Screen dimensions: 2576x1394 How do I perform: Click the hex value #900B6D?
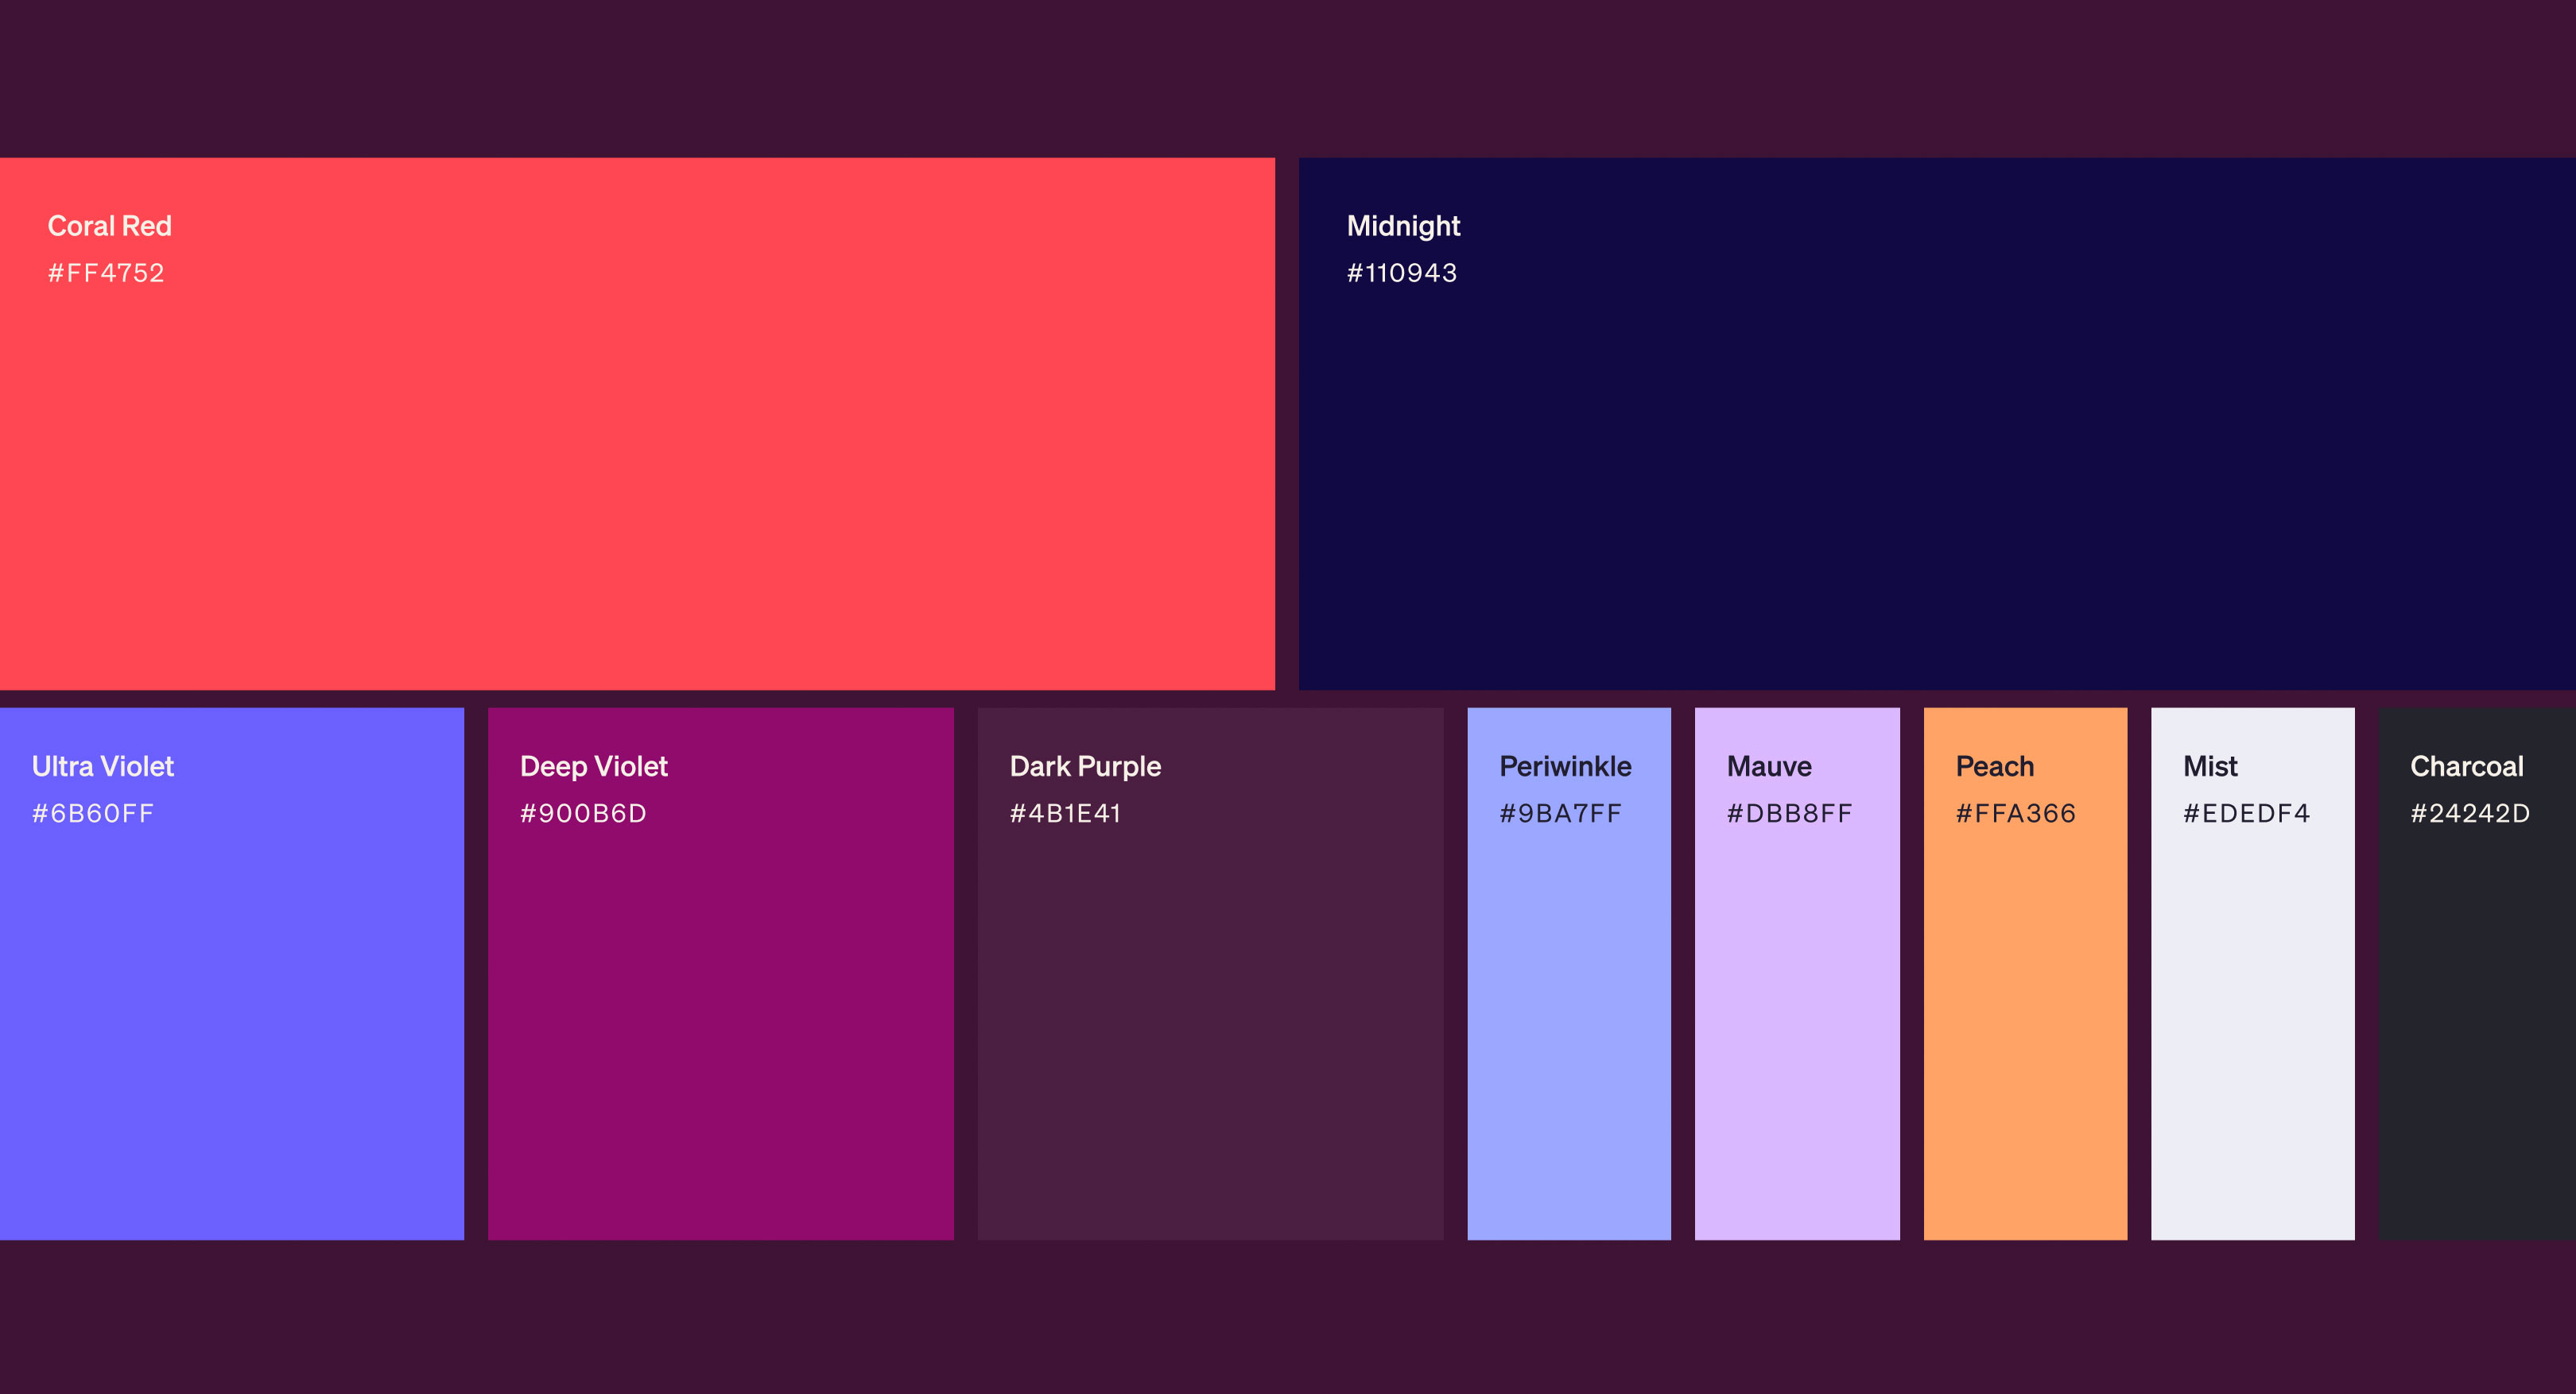tap(583, 813)
